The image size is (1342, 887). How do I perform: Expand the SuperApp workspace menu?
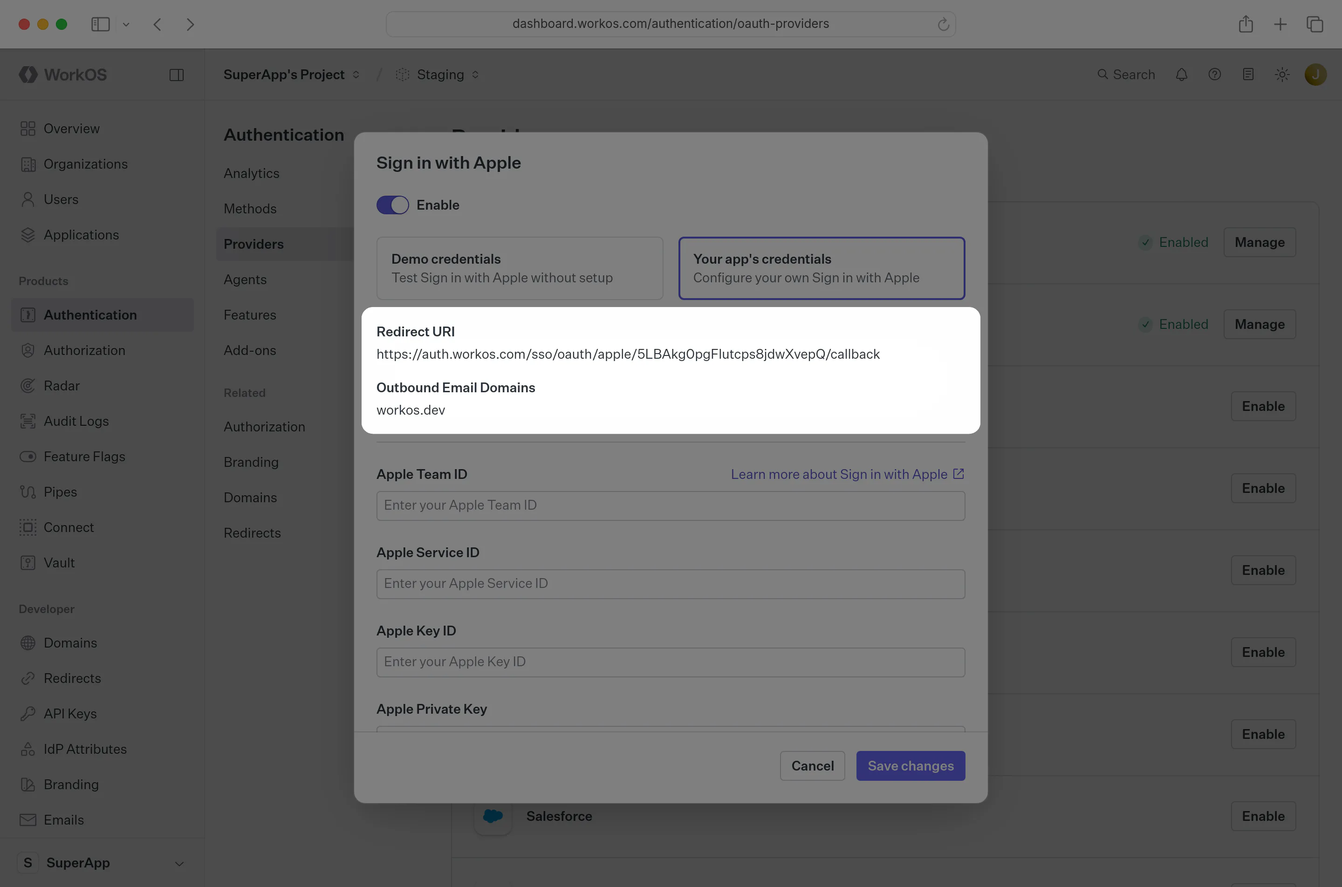102,863
